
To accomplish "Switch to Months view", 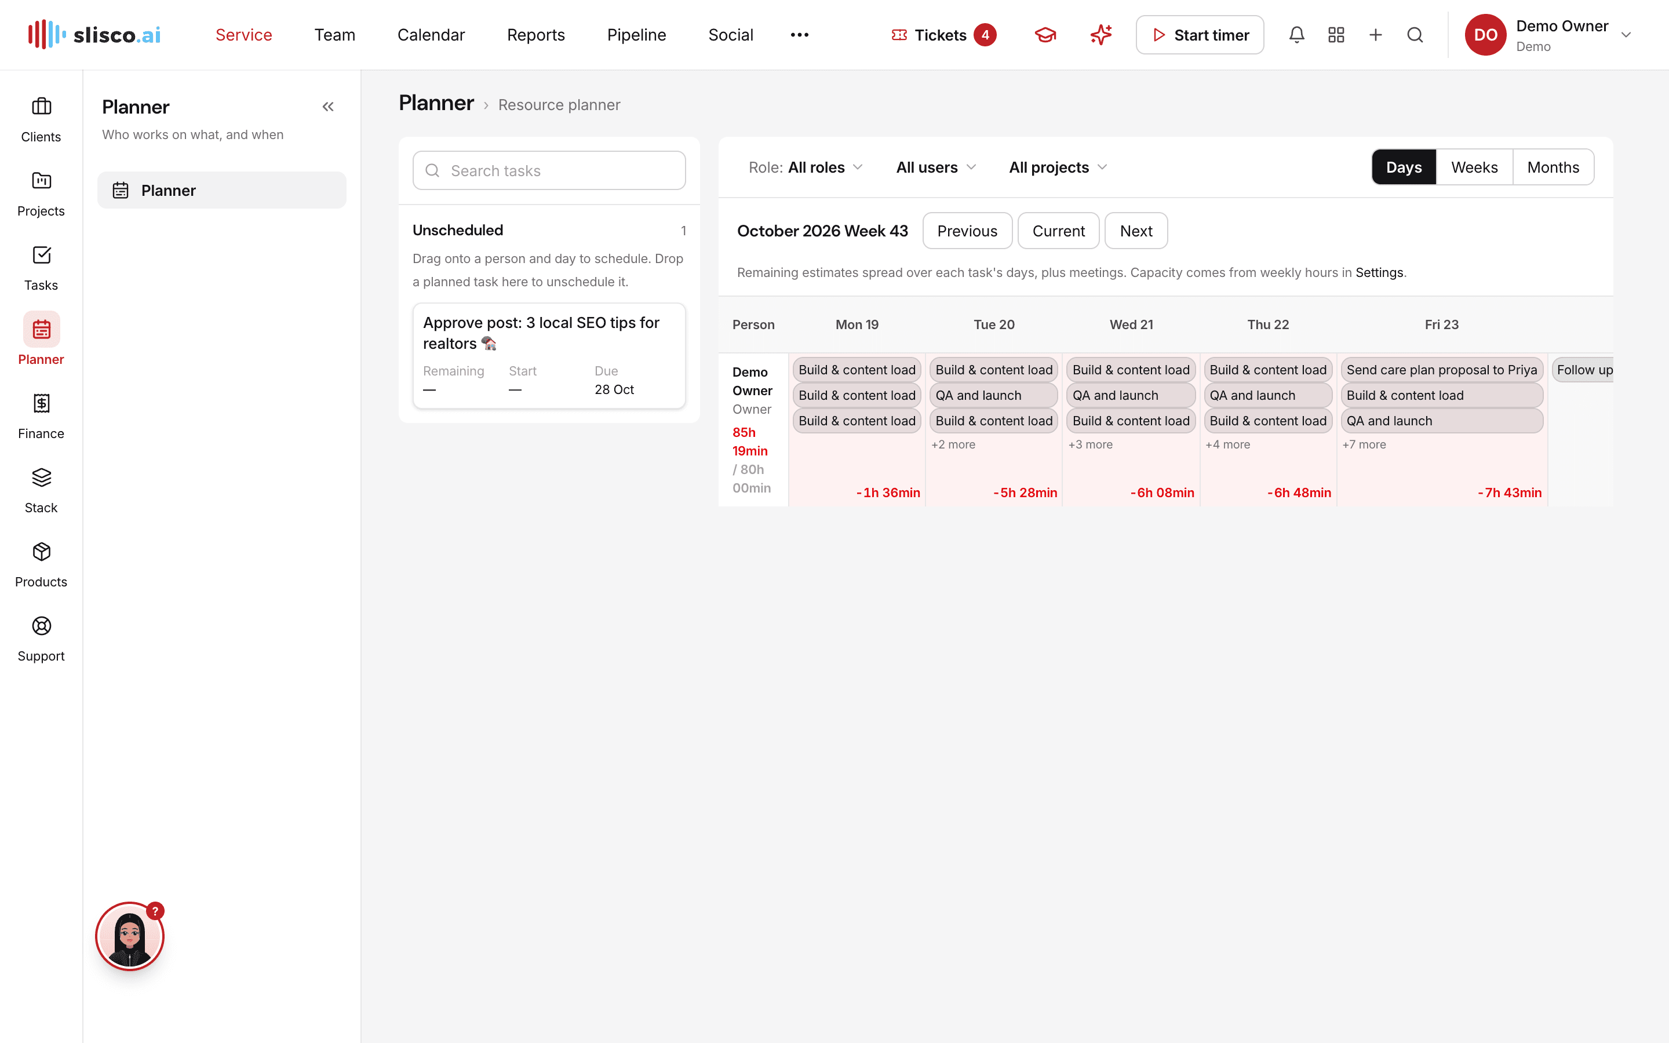I will 1553,167.
